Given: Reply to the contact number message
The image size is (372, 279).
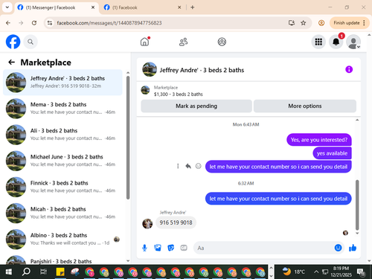Looking at the screenshot, I should pos(188,166).
